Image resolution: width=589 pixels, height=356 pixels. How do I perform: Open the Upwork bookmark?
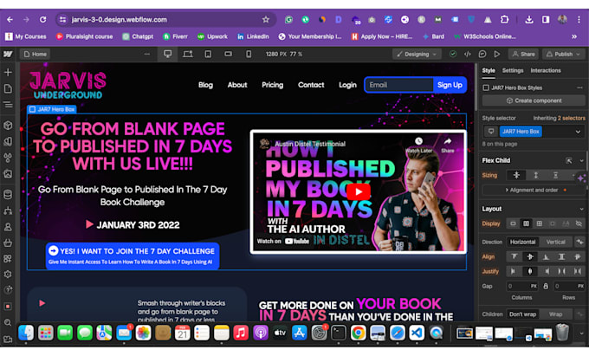tap(212, 36)
